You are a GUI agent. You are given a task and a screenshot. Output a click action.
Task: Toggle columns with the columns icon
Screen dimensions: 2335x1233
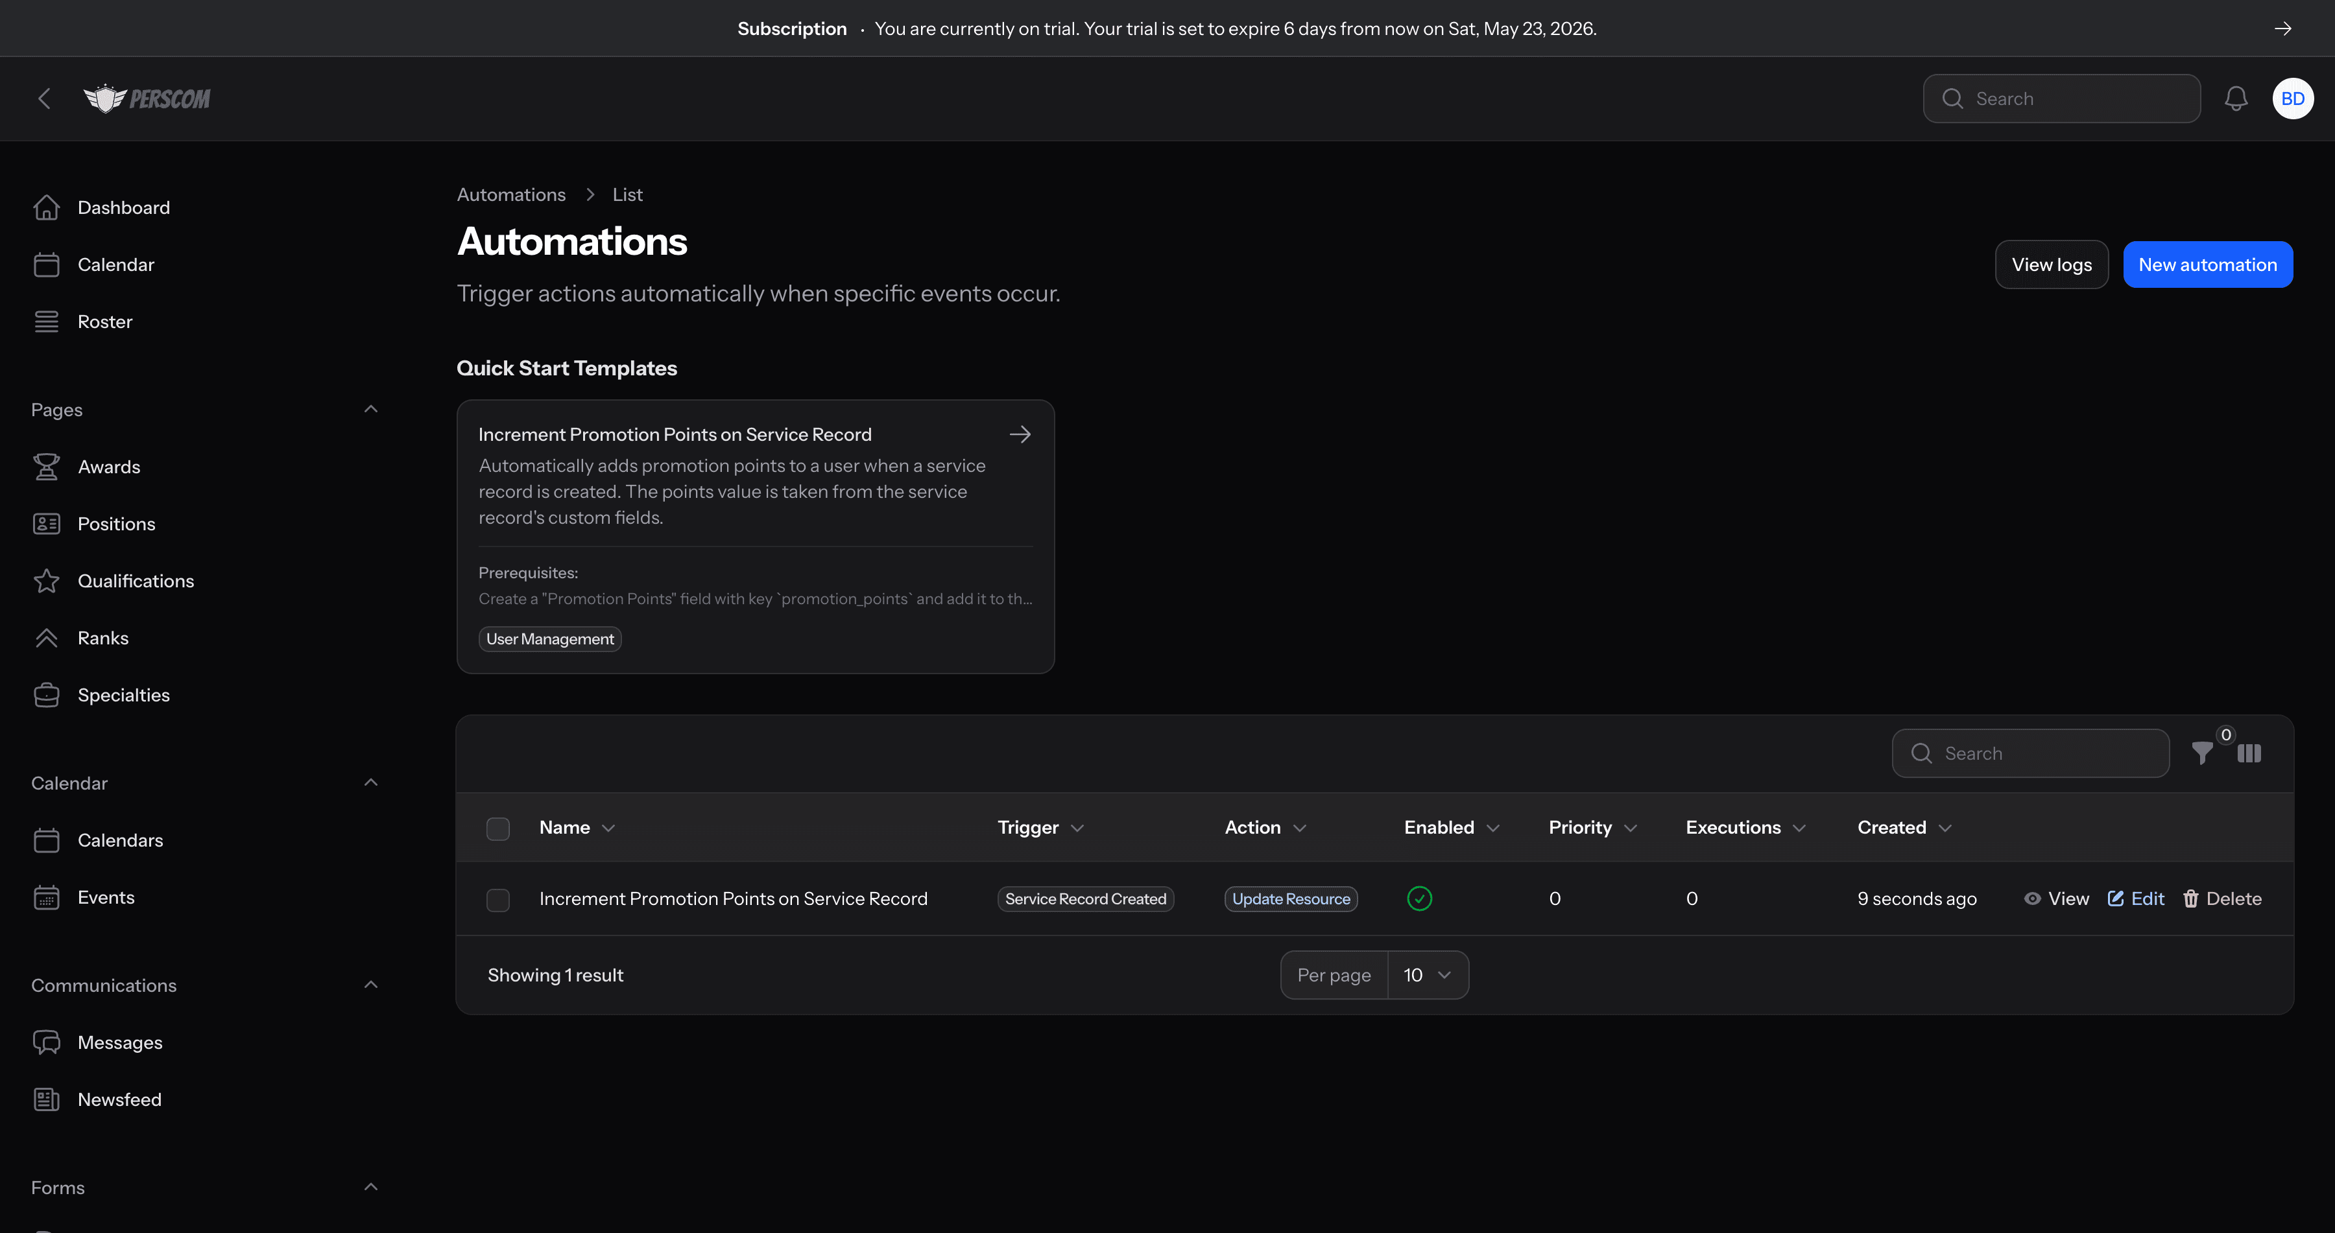click(x=2249, y=754)
